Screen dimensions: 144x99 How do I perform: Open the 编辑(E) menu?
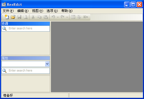(23, 11)
